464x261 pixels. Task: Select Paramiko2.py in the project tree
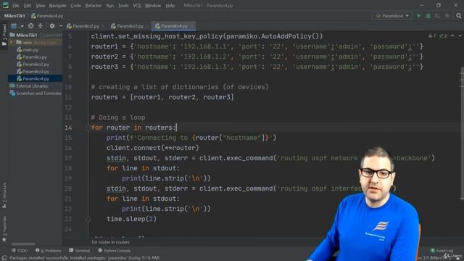pyautogui.click(x=36, y=65)
